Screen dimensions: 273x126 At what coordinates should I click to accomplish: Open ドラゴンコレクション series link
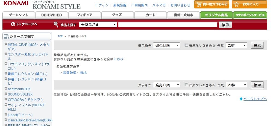point(29,66)
